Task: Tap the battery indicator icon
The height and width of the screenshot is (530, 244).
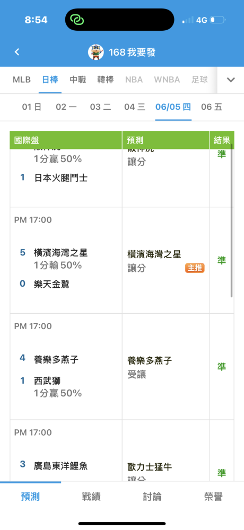Action: click(217, 20)
